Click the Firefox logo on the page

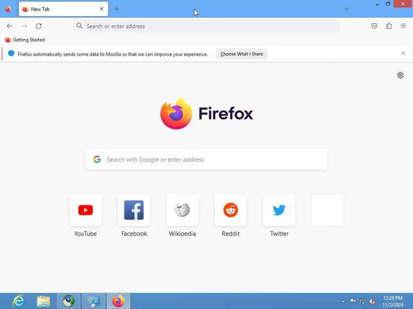coord(207,113)
